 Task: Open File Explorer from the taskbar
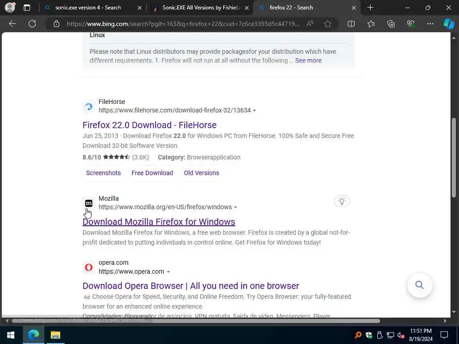tap(55, 335)
